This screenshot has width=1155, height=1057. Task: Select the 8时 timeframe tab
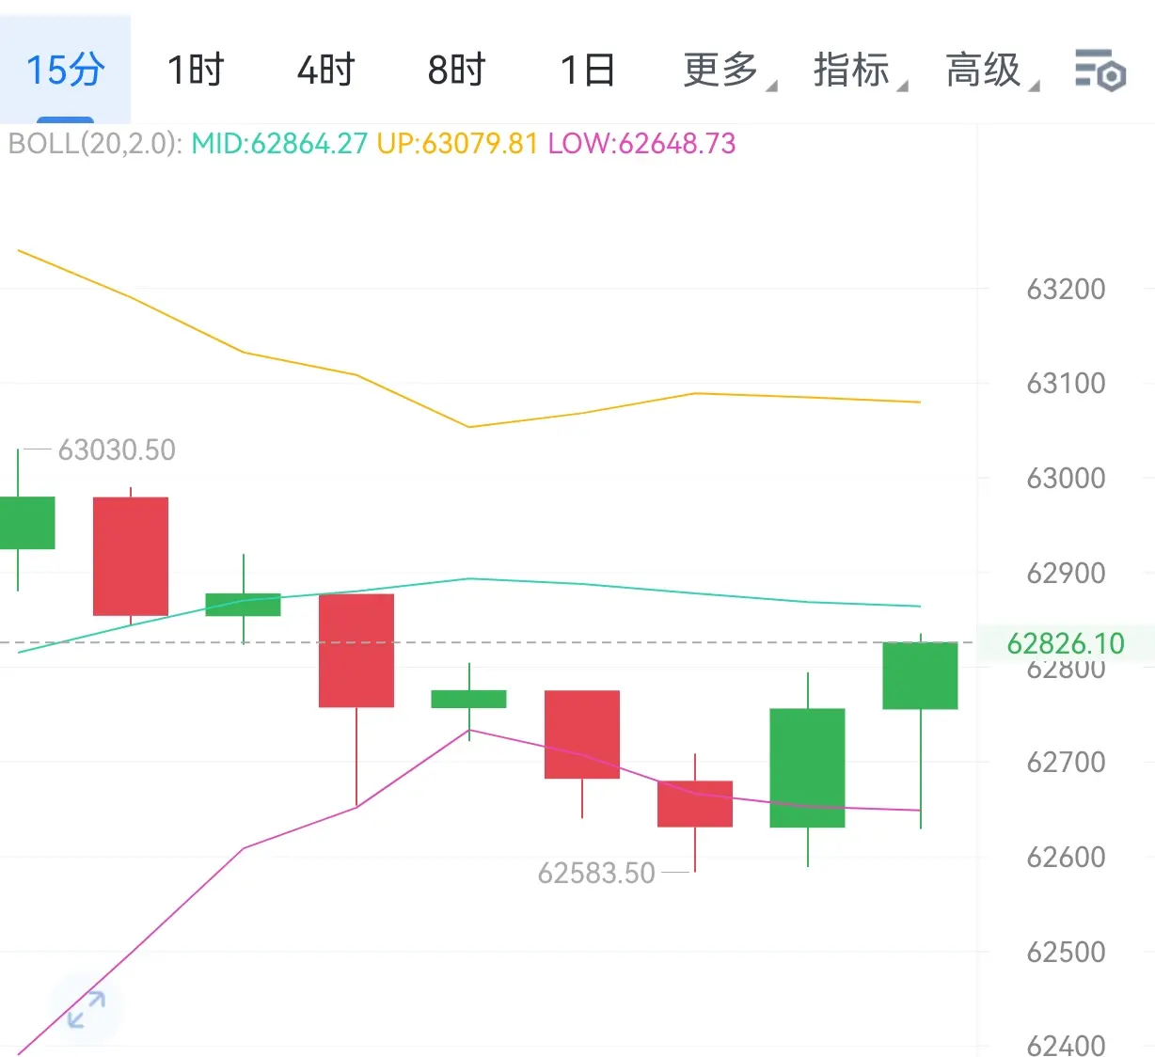pos(457,71)
